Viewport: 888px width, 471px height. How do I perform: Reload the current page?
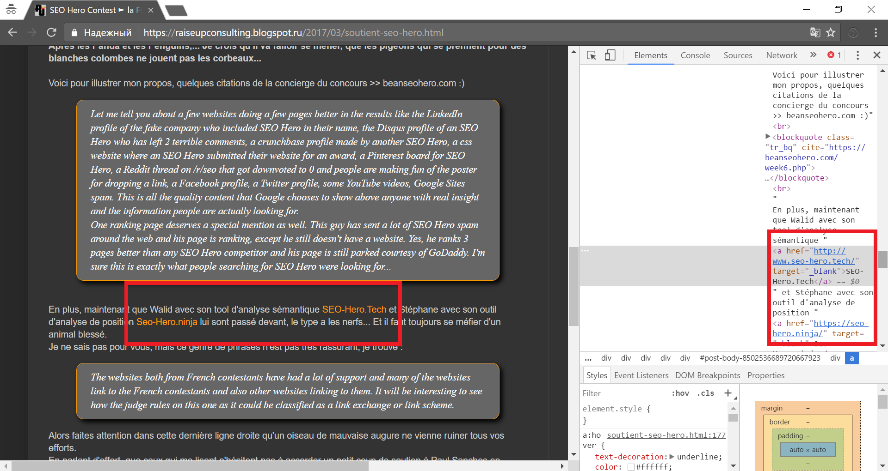(51, 32)
